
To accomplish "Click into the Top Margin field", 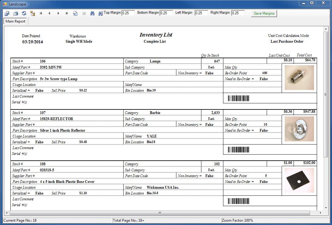I will pos(128,13).
